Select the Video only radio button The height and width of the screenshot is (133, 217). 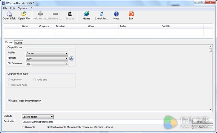(9, 80)
